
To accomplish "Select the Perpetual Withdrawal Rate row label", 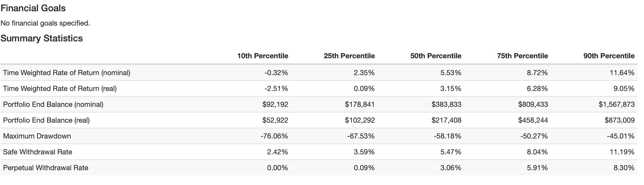I will (x=46, y=168).
